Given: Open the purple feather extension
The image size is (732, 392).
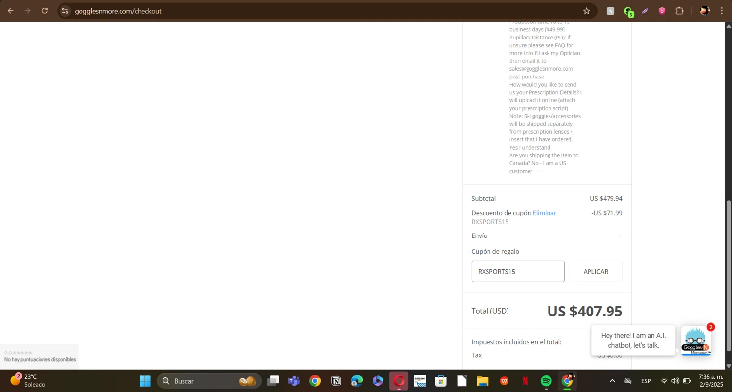Looking at the screenshot, I should [x=645, y=11].
